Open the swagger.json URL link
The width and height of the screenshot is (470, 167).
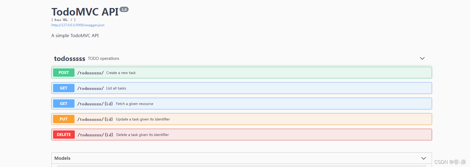(x=78, y=25)
